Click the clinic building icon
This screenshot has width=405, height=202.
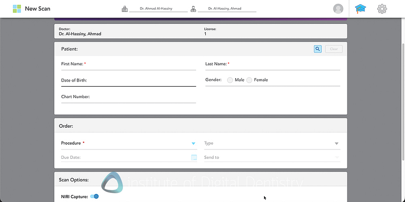[125, 9]
